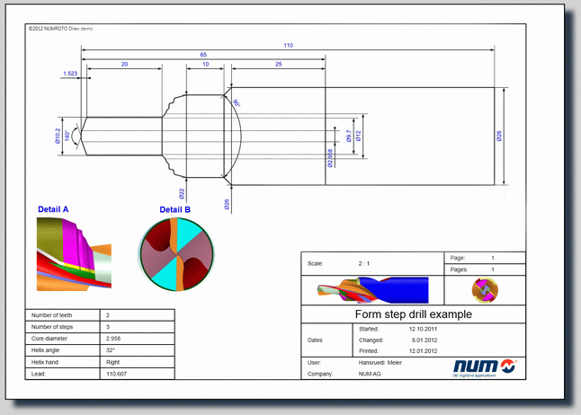Click the Detail B circular cross-section image

[175, 254]
